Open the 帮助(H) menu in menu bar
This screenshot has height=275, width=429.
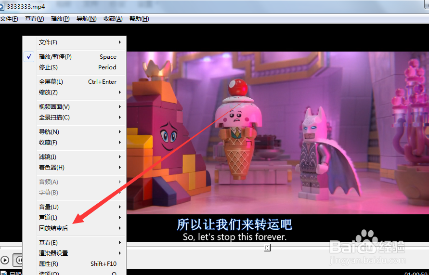point(139,19)
